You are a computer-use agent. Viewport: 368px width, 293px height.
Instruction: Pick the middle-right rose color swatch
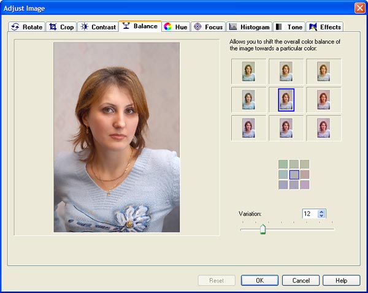[305, 175]
